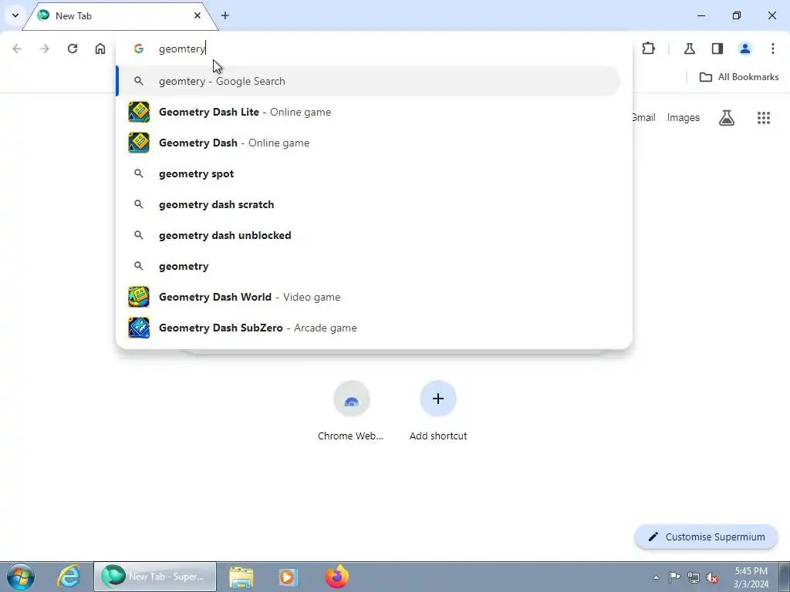Open a new tab with plus button
The image size is (790, 592).
click(225, 15)
